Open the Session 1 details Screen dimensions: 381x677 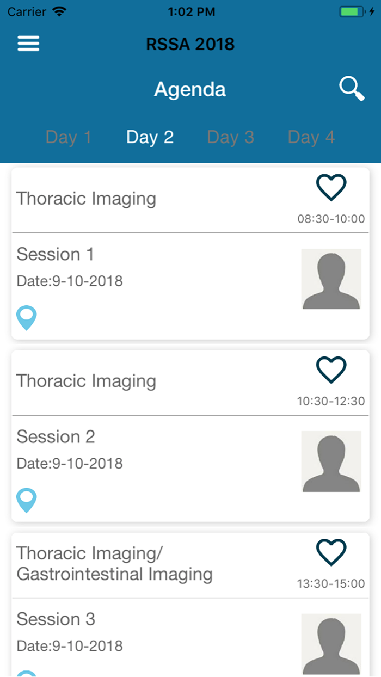(x=55, y=254)
